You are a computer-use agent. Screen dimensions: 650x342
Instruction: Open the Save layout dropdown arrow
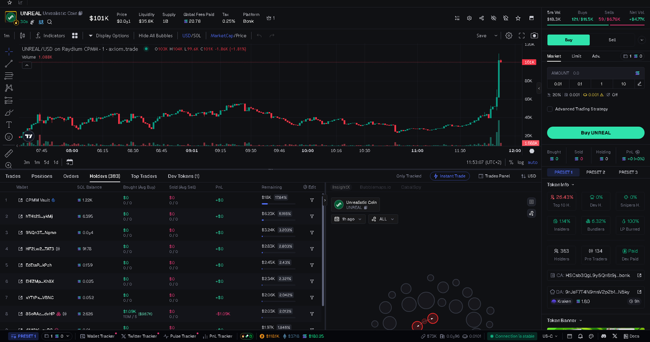(496, 35)
